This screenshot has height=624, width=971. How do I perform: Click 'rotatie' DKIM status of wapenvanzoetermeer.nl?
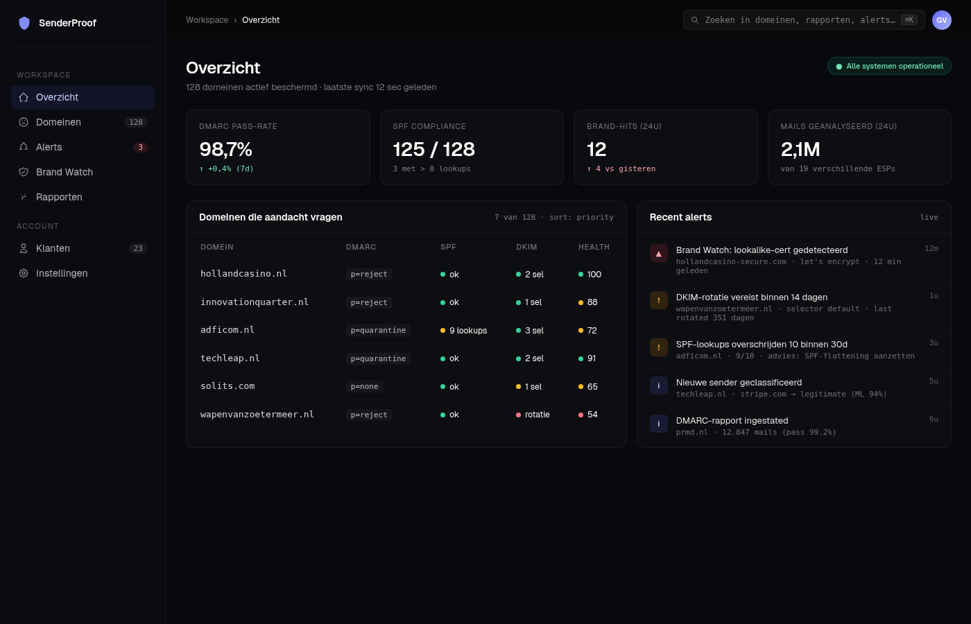pyautogui.click(x=533, y=415)
